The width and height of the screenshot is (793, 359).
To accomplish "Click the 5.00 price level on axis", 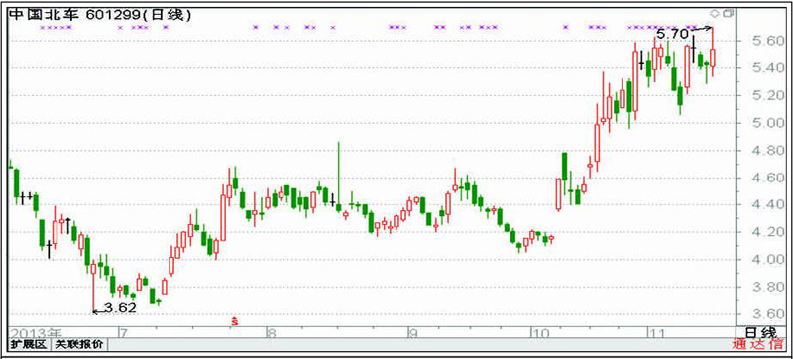I will tap(761, 123).
